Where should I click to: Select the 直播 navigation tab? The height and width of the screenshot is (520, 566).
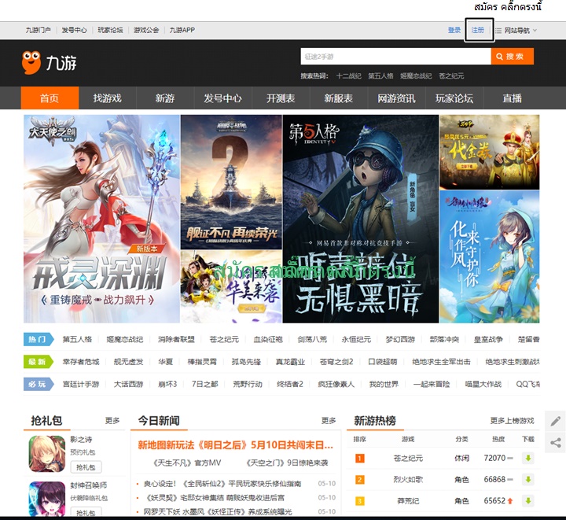512,98
